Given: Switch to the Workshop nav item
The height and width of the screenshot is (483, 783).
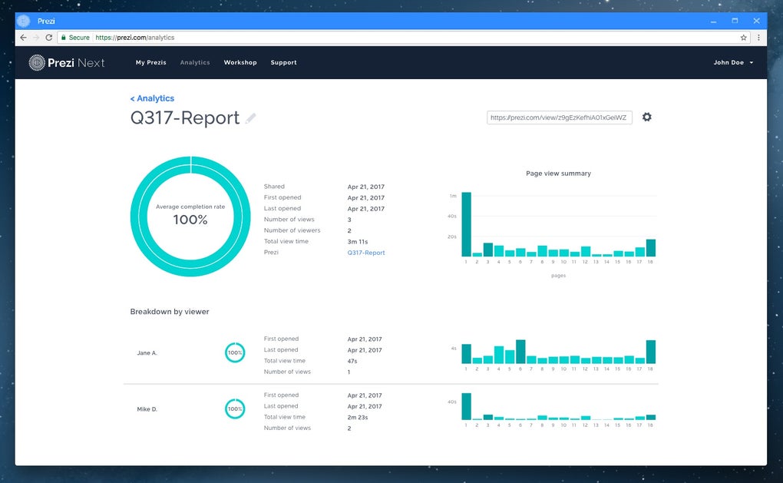Looking at the screenshot, I should [x=240, y=62].
